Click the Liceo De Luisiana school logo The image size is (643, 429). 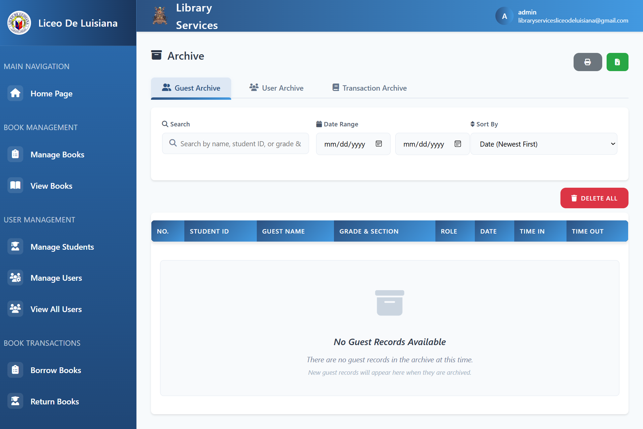19,23
